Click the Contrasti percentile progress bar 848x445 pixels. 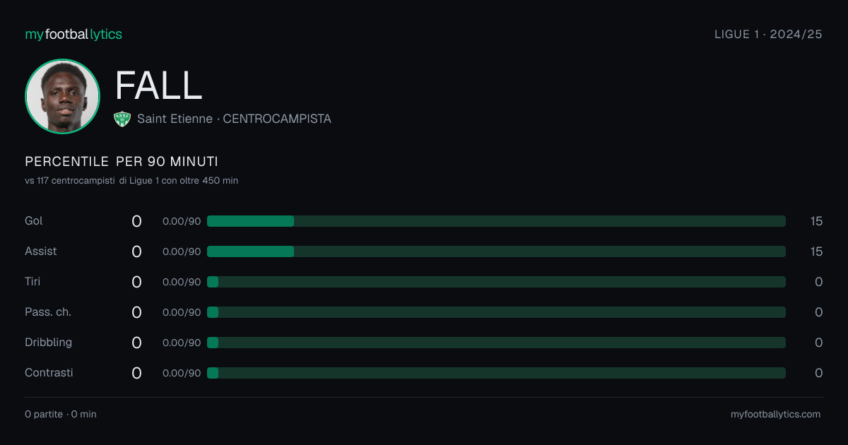pos(496,373)
